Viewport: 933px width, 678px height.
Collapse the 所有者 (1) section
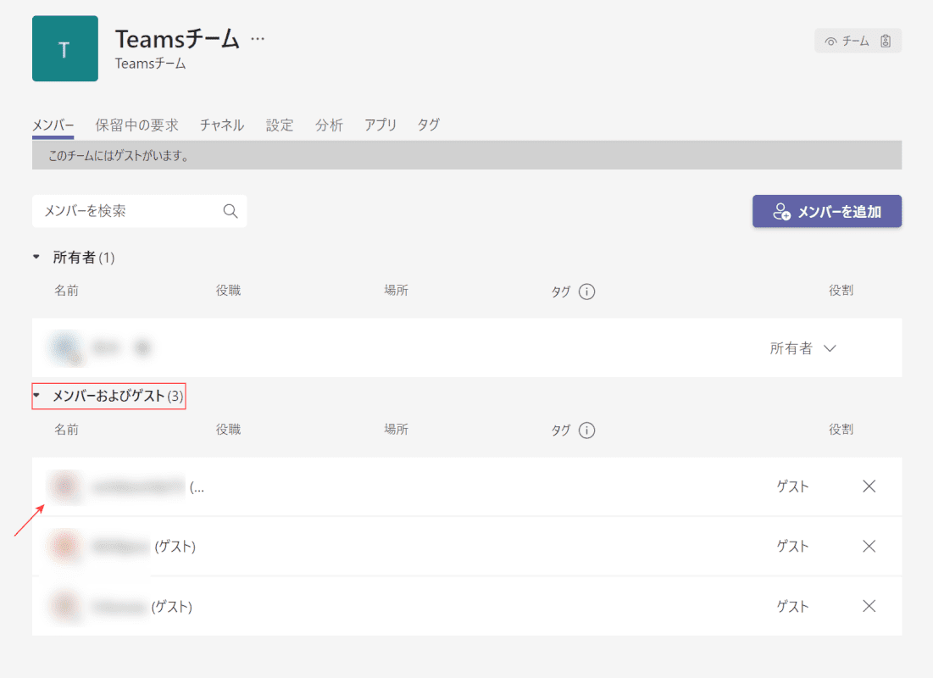[36, 257]
